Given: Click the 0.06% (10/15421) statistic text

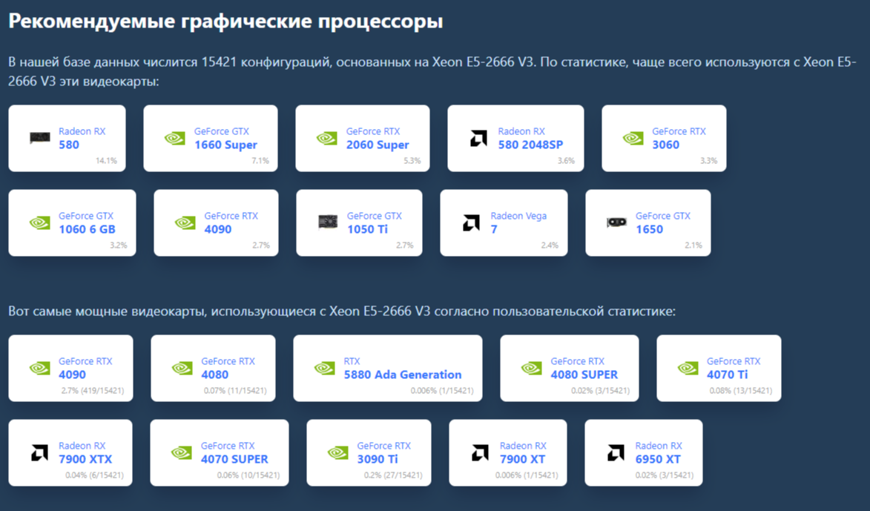Looking at the screenshot, I should tap(248, 475).
